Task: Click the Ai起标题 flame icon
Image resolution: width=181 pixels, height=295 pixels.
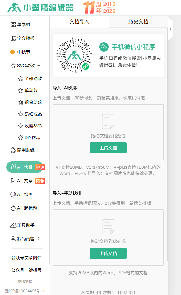Action: tap(13, 208)
